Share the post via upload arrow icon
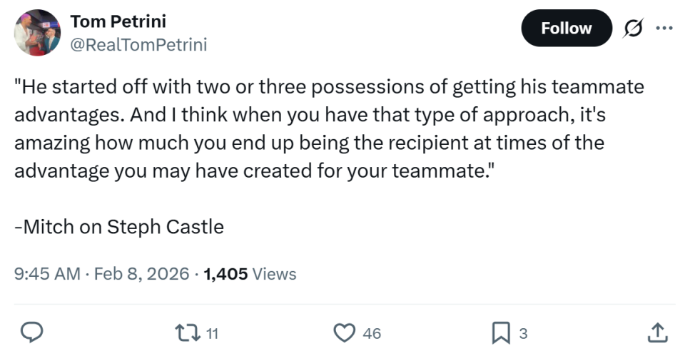Screen dimensions: 685x351 (657, 332)
